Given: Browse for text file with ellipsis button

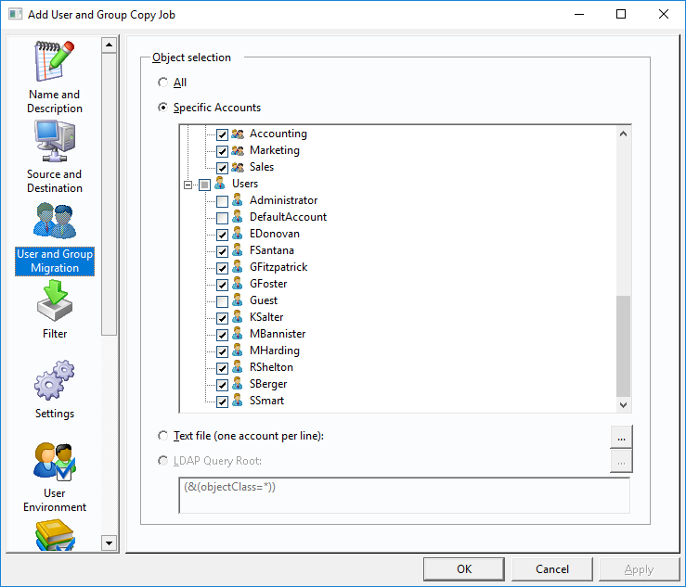Looking at the screenshot, I should click(x=621, y=437).
